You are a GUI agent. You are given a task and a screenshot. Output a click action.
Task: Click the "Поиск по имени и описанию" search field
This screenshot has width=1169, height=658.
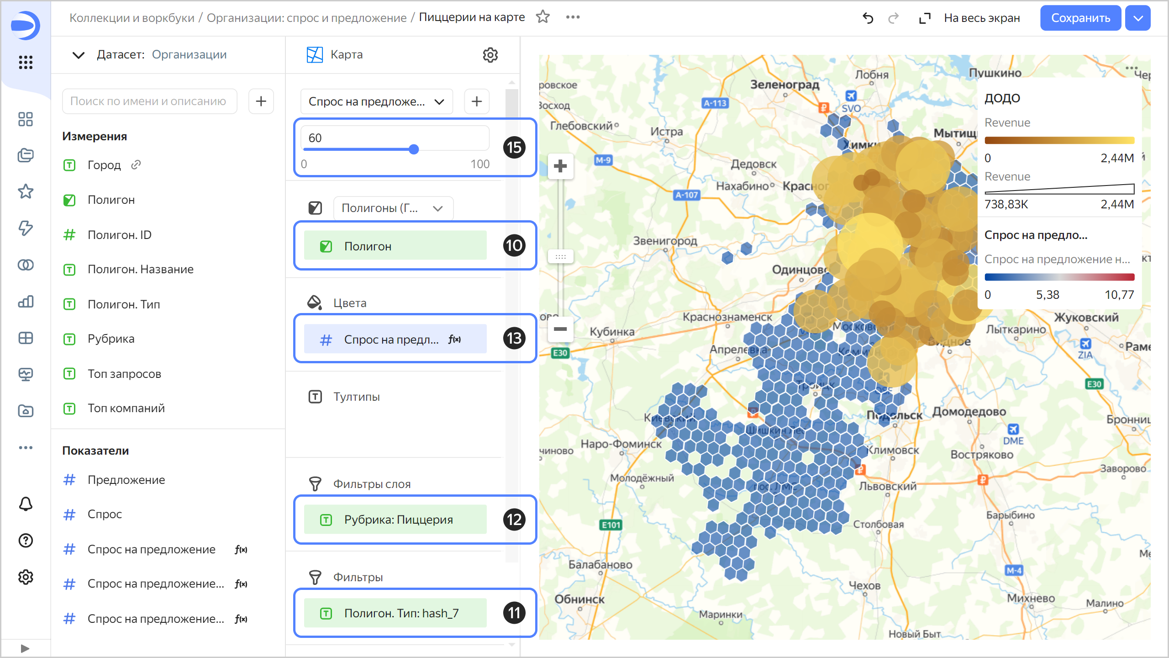(149, 101)
